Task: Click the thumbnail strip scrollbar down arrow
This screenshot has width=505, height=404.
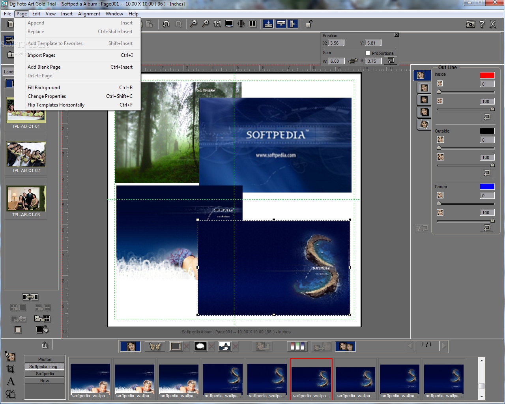Action: click(x=481, y=397)
